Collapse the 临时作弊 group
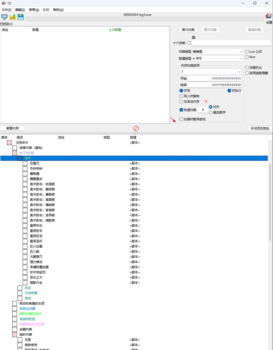 pyautogui.click(x=15, y=335)
